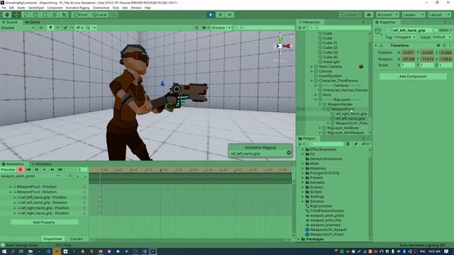
Task: Expand the Materials folder in Project
Action: point(303,169)
